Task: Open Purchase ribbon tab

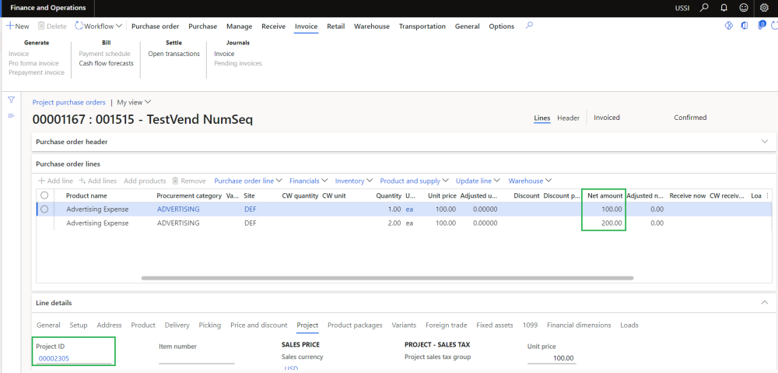Action: tap(203, 26)
